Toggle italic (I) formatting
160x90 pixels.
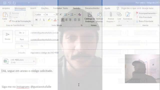pyautogui.click(x=40, y=20)
